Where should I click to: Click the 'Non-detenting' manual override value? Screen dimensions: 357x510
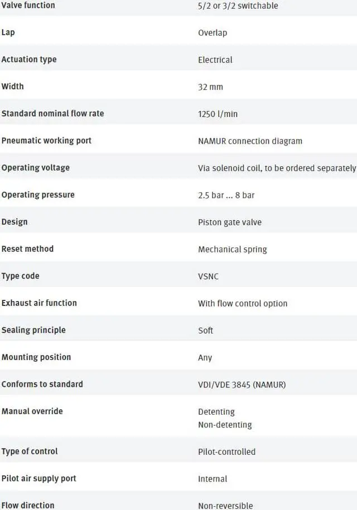225,425
